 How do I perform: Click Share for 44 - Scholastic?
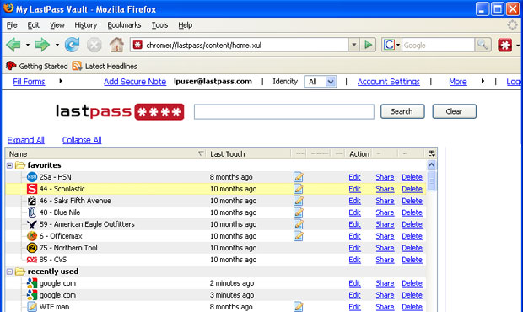pos(385,189)
